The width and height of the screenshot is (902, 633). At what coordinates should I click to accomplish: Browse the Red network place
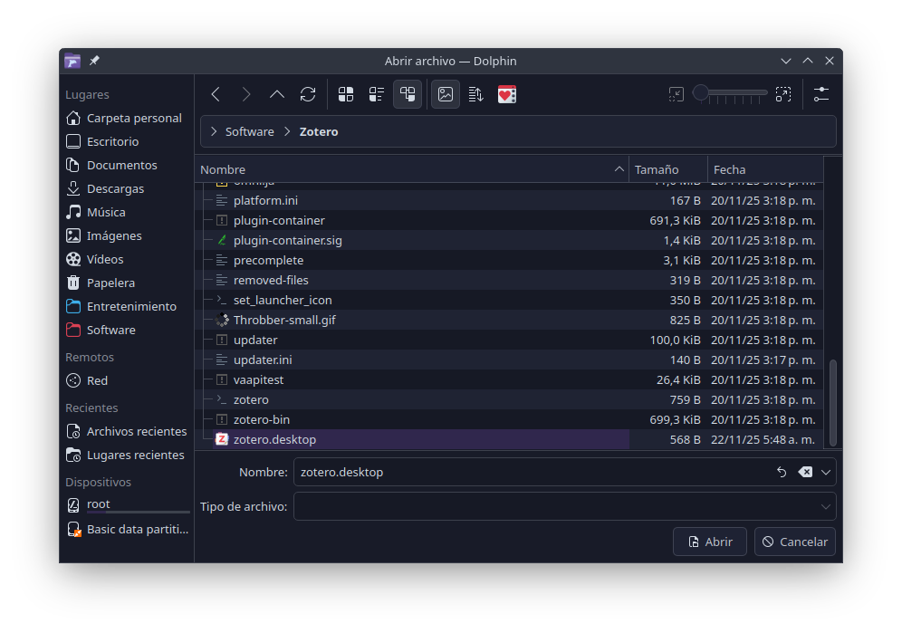coord(126,381)
